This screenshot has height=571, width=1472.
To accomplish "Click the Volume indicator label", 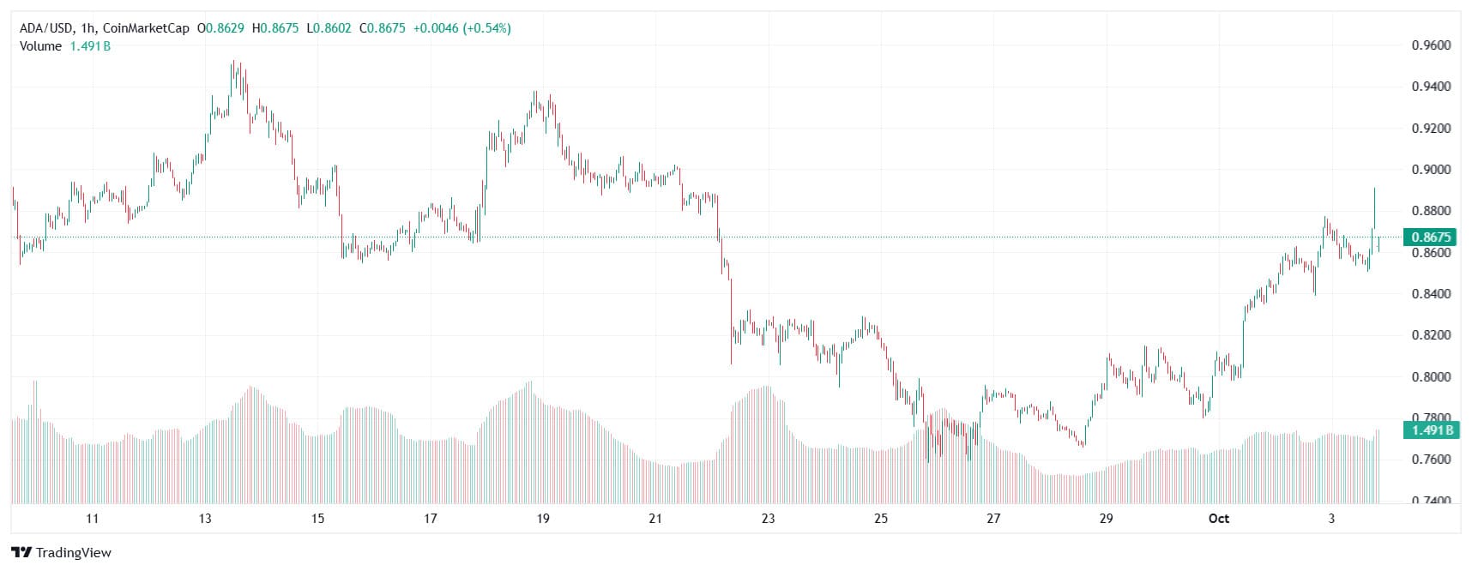I will 40,46.
